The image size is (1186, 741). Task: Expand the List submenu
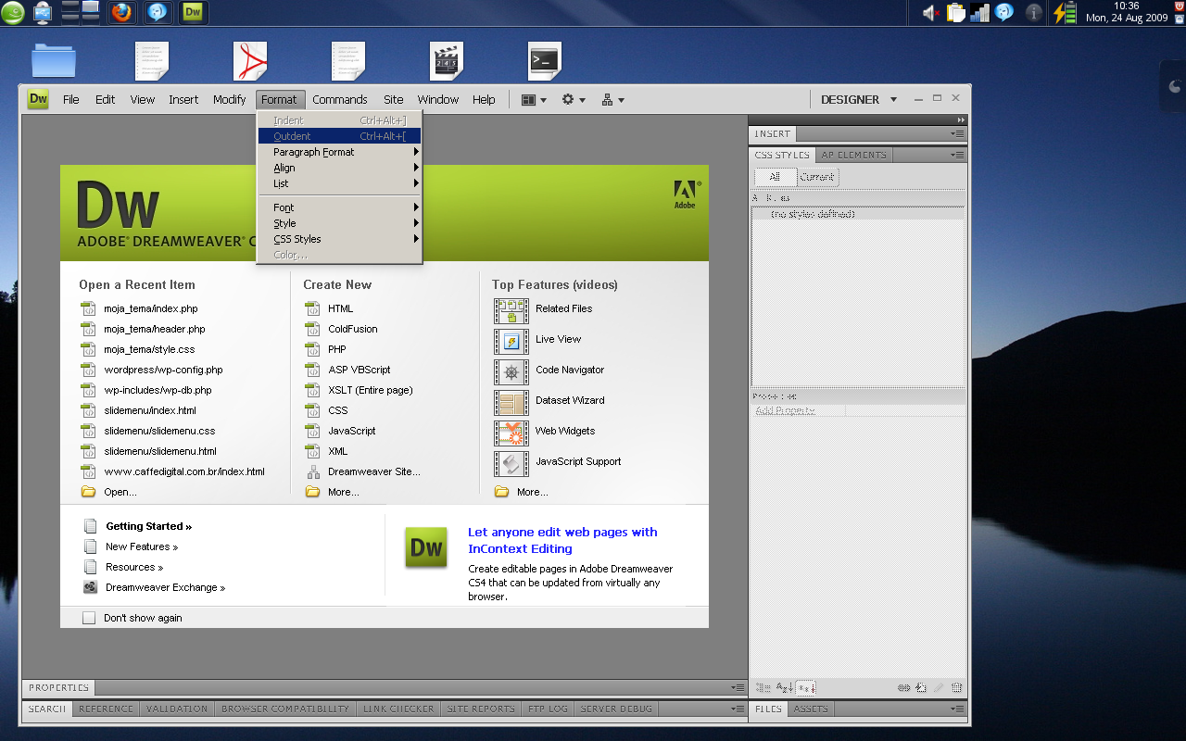[x=340, y=183]
